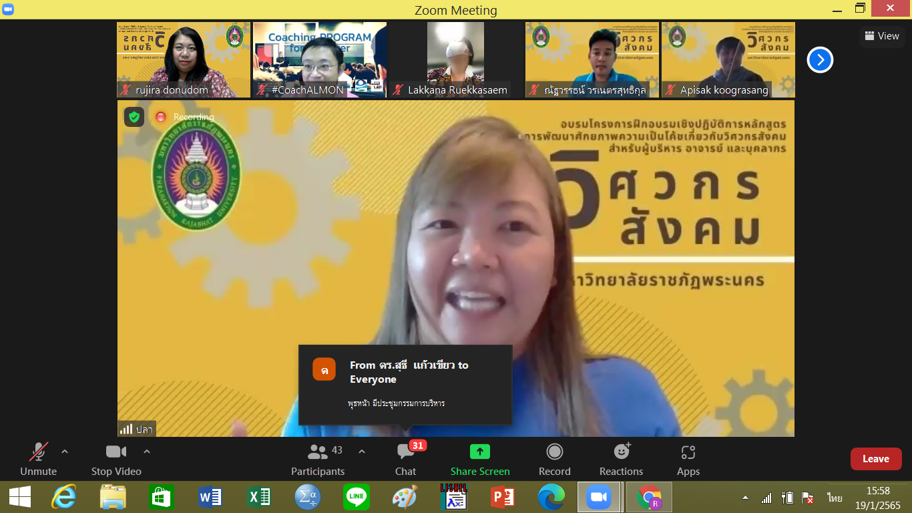Select Lakkana Ruekkasaem video thumbnail
Screen dimensions: 912x513
click(456, 60)
